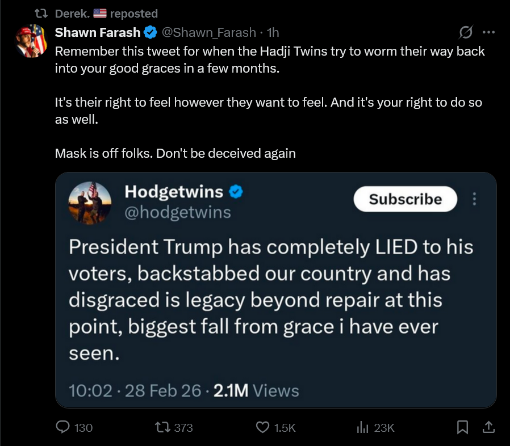Viewport: 510px width, 446px height.
Task: Click the 1h timestamp link
Action: 273,32
